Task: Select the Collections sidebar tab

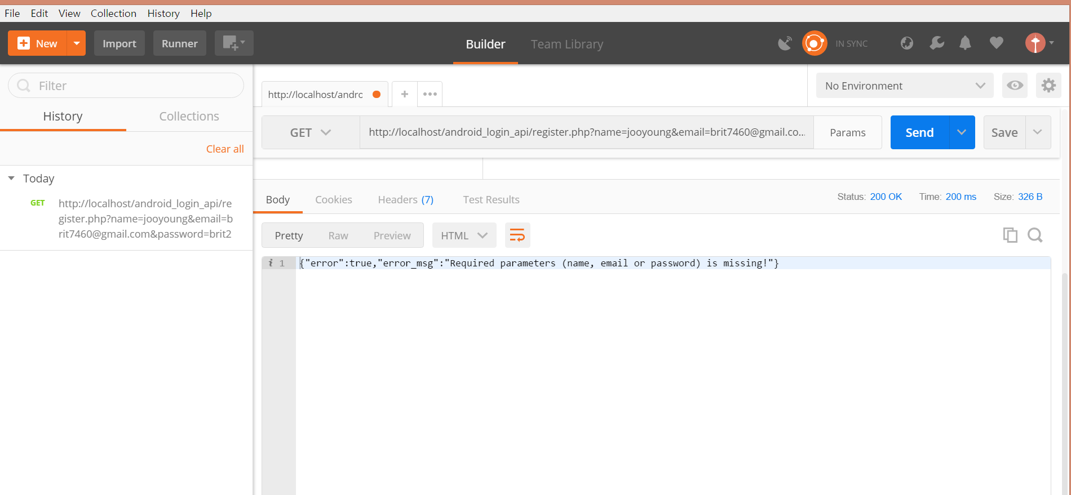Action: [x=189, y=116]
